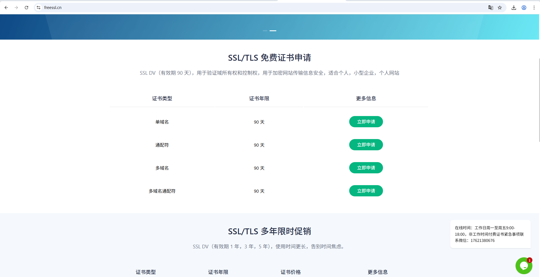Reload the freessl.cn page

26,8
